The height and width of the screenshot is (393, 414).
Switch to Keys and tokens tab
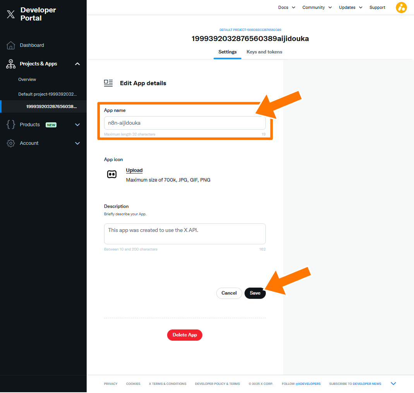pyautogui.click(x=264, y=52)
